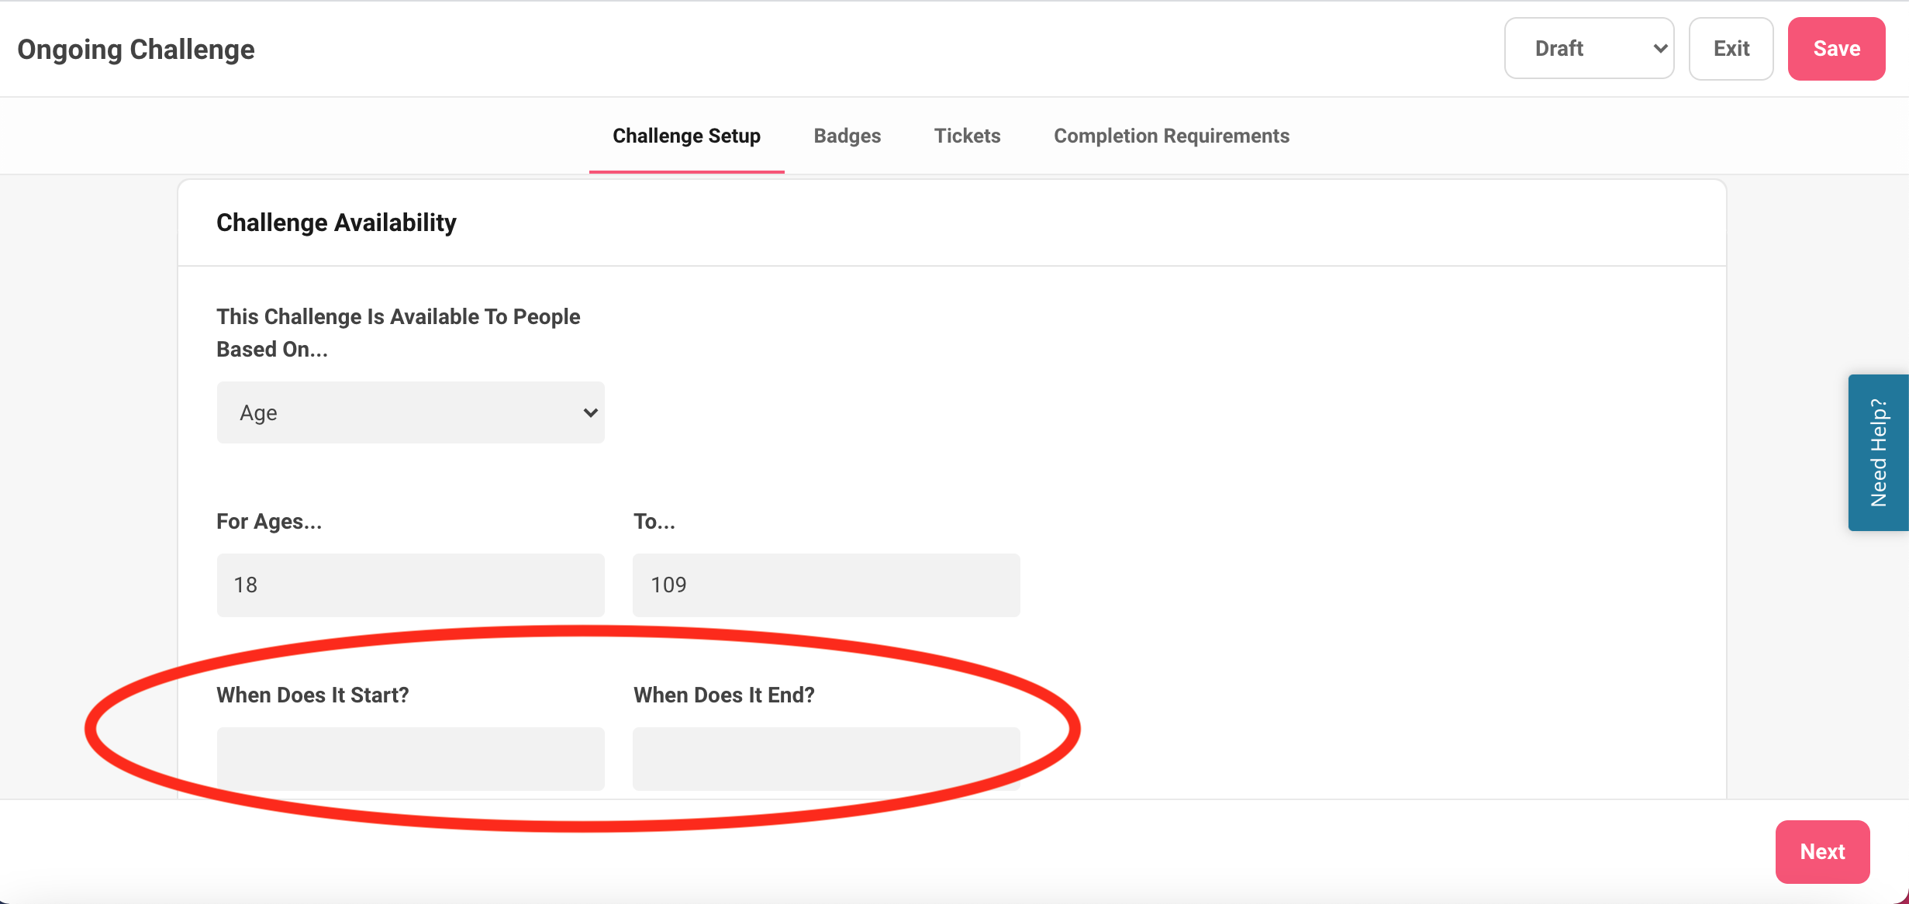Save the ongoing challenge

tap(1835, 48)
